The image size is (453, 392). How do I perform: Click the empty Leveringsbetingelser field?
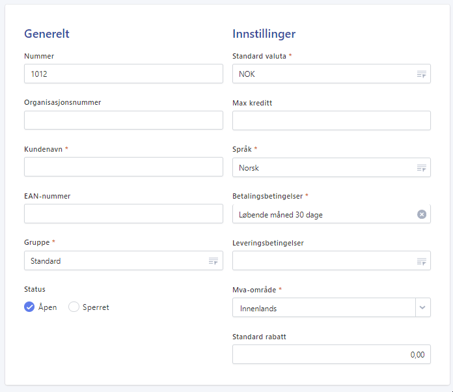[331, 260]
